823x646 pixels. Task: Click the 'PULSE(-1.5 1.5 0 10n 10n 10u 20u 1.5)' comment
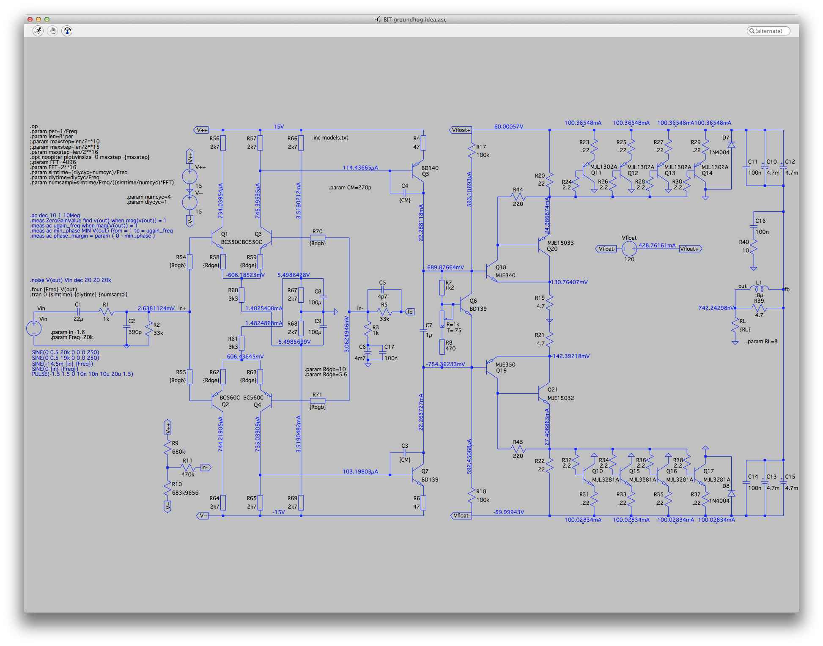click(82, 374)
